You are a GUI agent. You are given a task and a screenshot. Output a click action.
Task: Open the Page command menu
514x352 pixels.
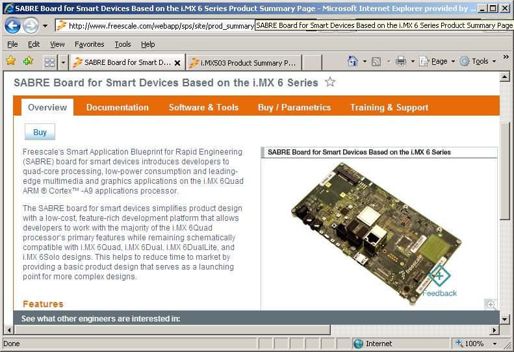437,61
